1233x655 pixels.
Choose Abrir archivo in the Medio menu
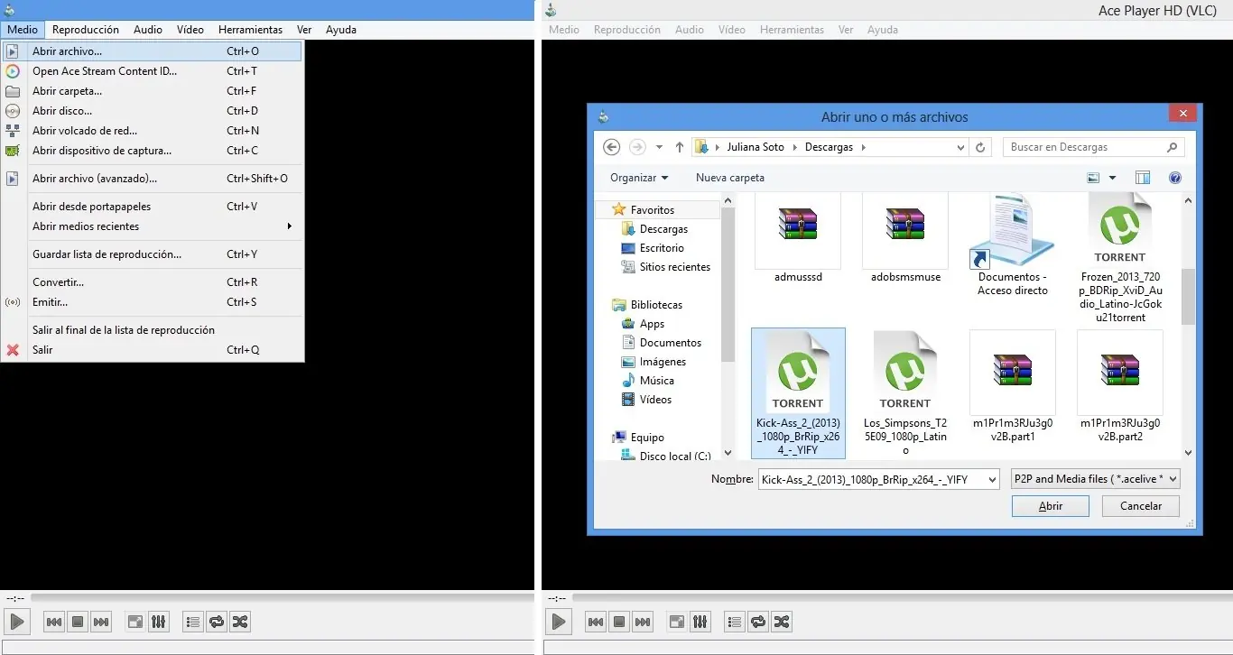[152, 51]
